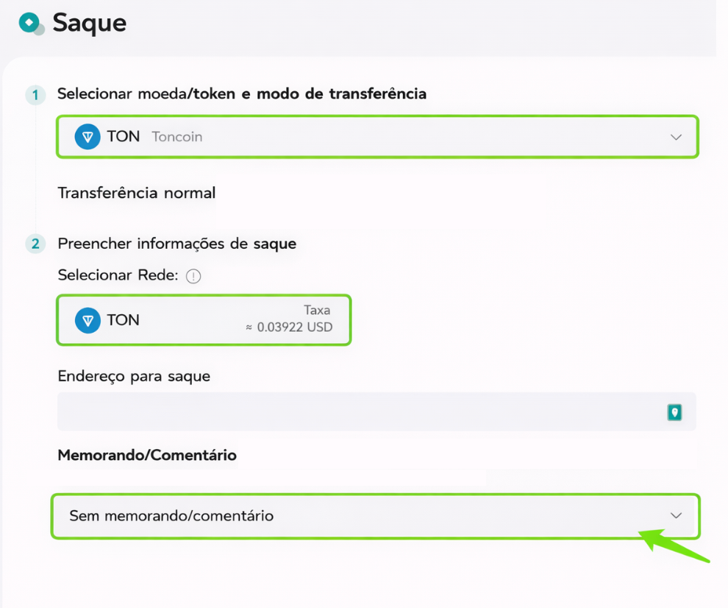Image resolution: width=728 pixels, height=608 pixels.
Task: Click Preencher informações de saque heading
Action: (x=177, y=244)
